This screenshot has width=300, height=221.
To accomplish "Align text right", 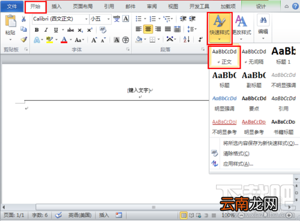I will 158,29.
